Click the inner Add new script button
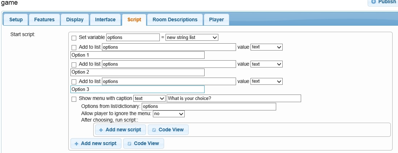398x153 pixels. [x=120, y=130]
